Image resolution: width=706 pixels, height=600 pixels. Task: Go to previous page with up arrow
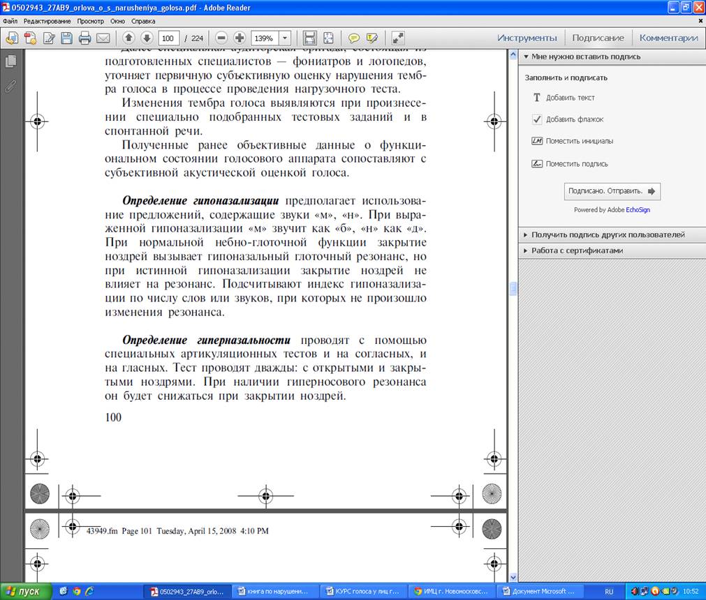coord(129,38)
